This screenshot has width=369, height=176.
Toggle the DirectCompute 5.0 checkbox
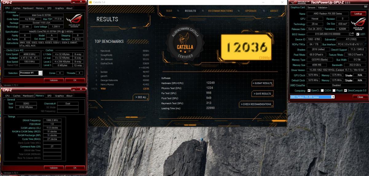pyautogui.click(x=346, y=91)
